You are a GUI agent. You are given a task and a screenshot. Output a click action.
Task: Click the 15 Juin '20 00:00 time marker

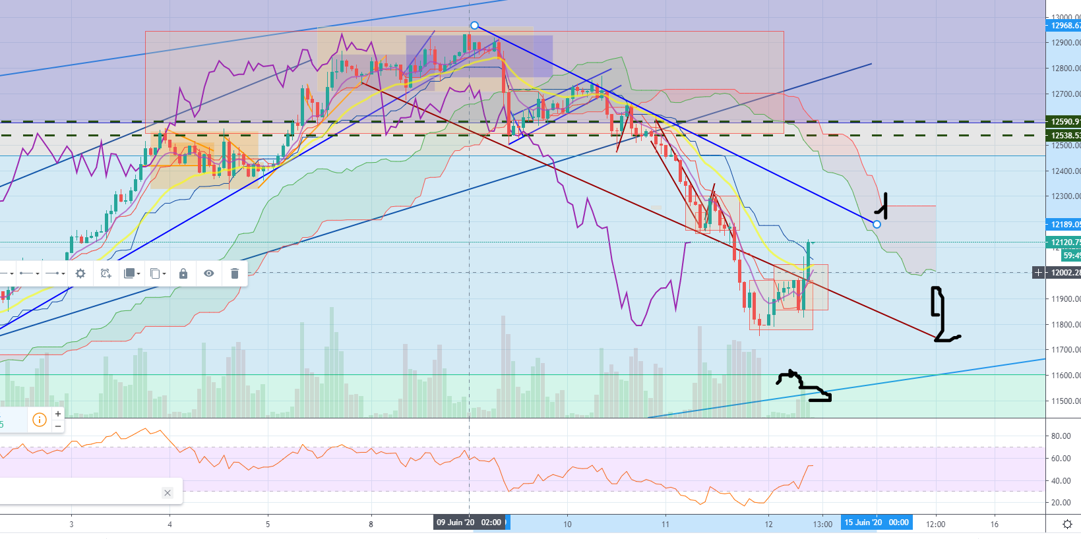877,523
